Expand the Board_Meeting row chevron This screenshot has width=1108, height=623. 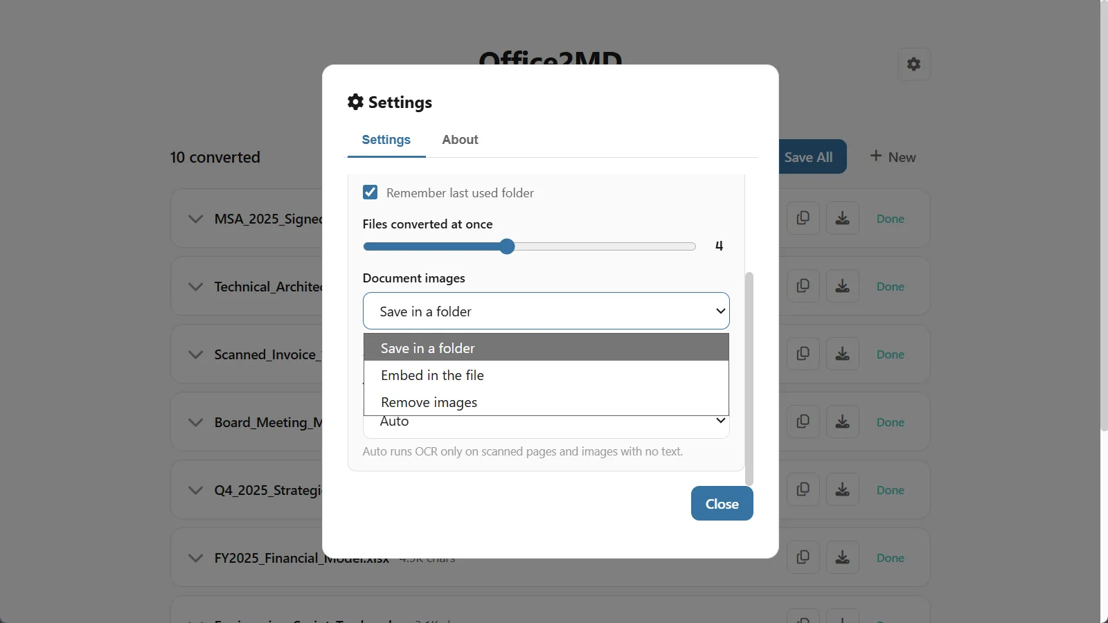pyautogui.click(x=196, y=423)
